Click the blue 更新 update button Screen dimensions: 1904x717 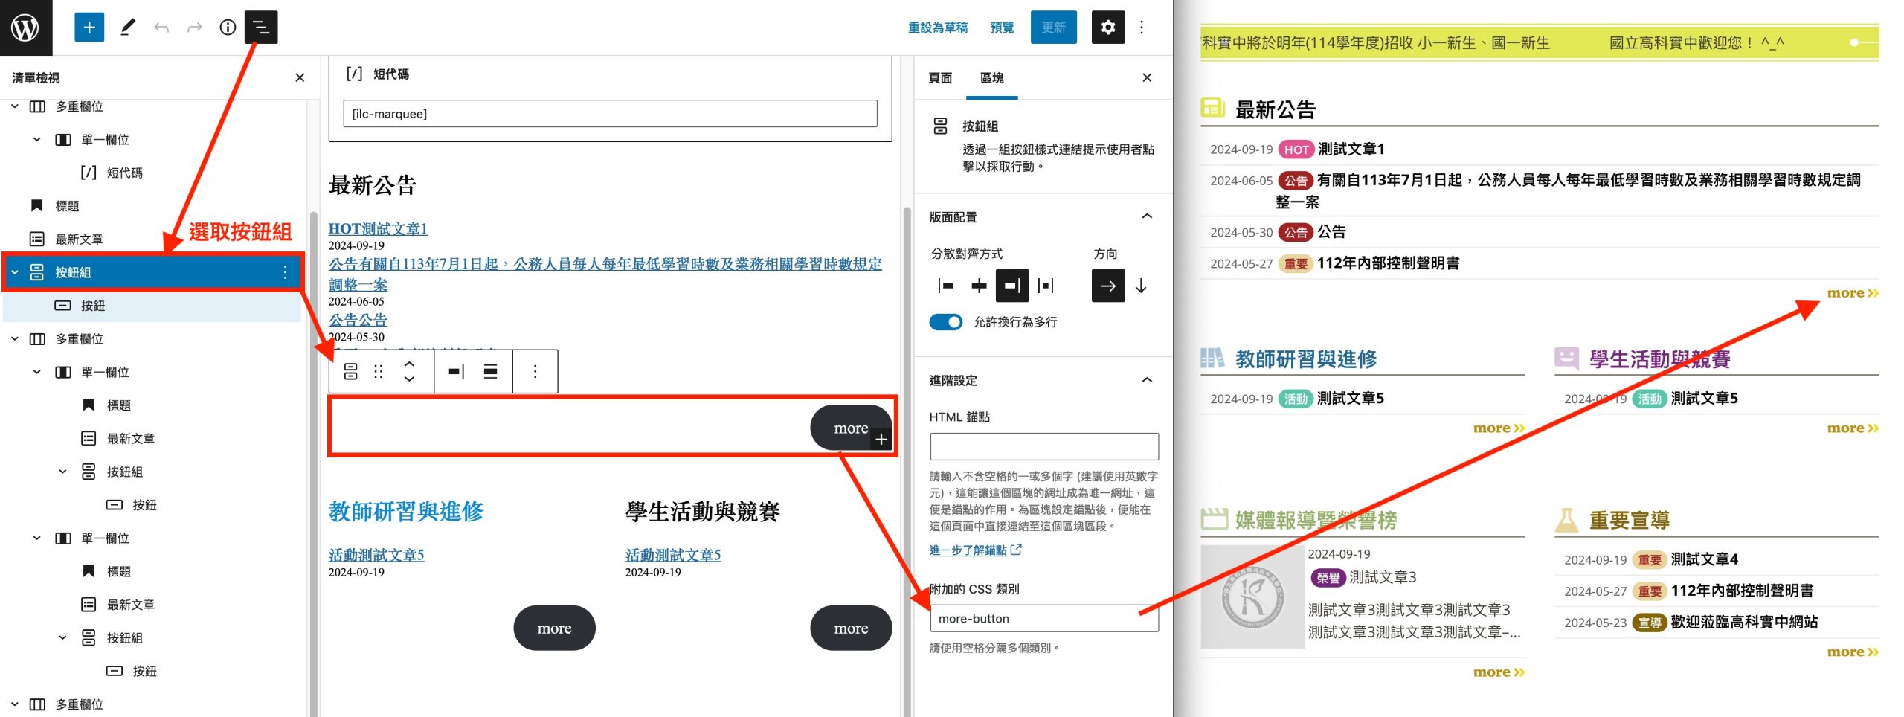tap(1053, 28)
